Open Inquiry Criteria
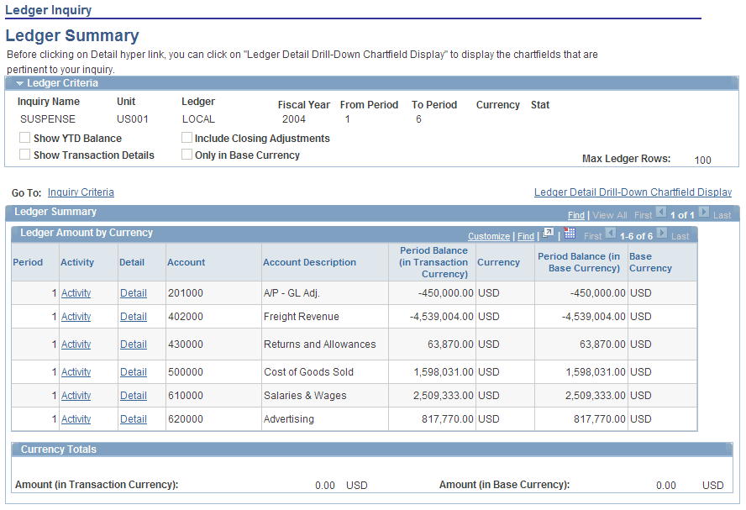This screenshot has width=746, height=510. 81,192
